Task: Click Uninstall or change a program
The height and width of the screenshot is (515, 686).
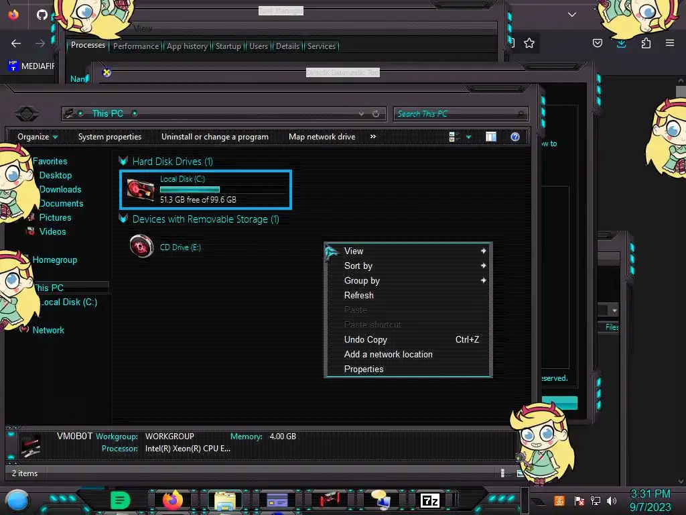Action: click(215, 137)
